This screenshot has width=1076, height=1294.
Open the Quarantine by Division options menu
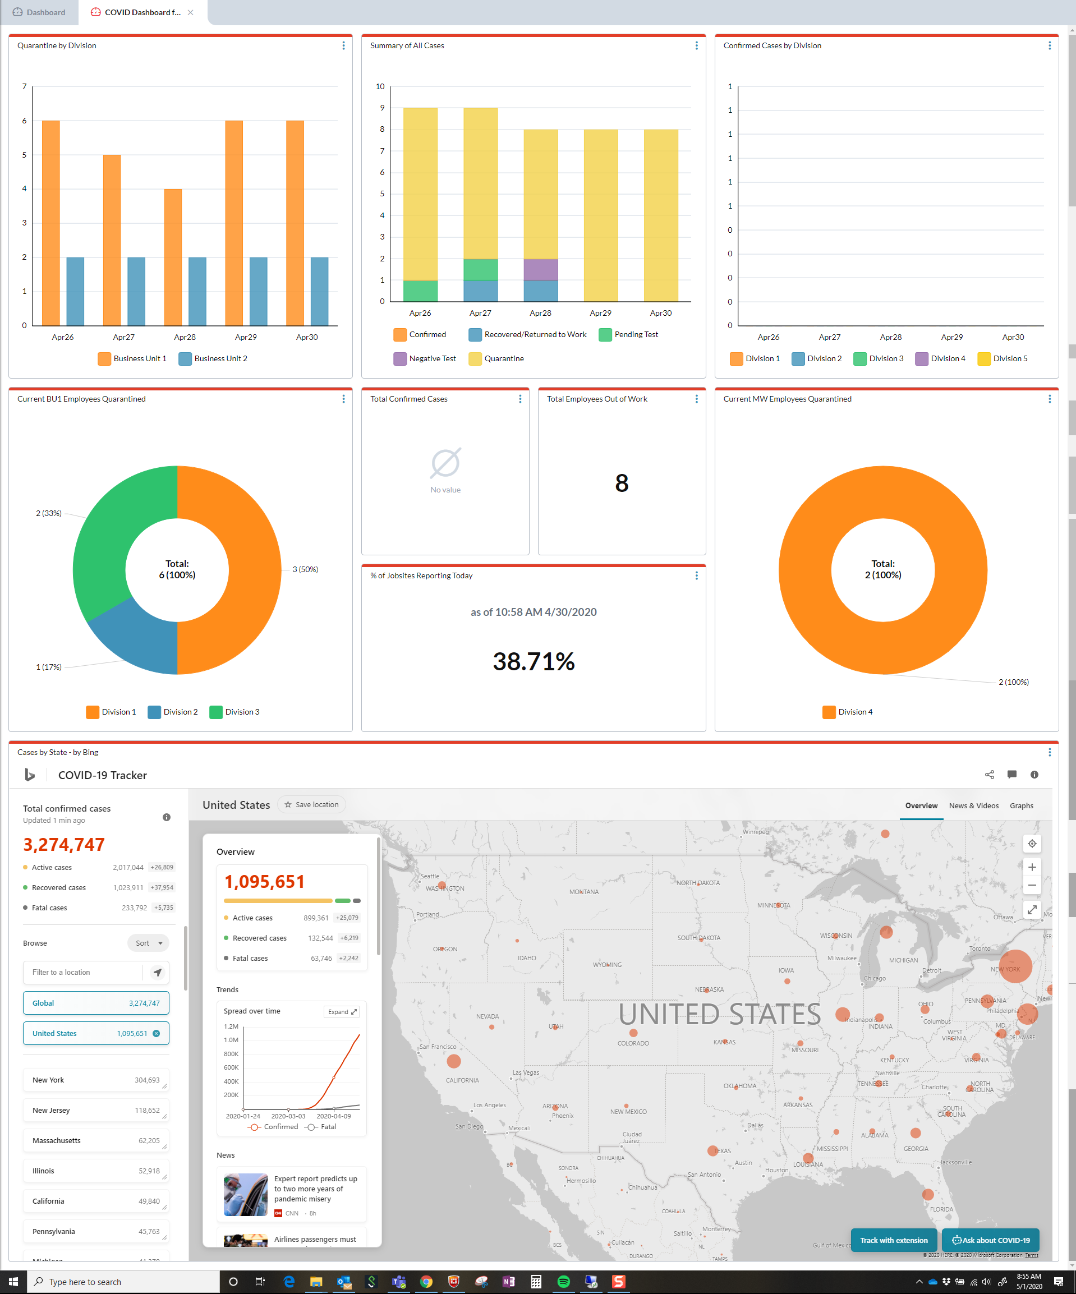pos(343,45)
